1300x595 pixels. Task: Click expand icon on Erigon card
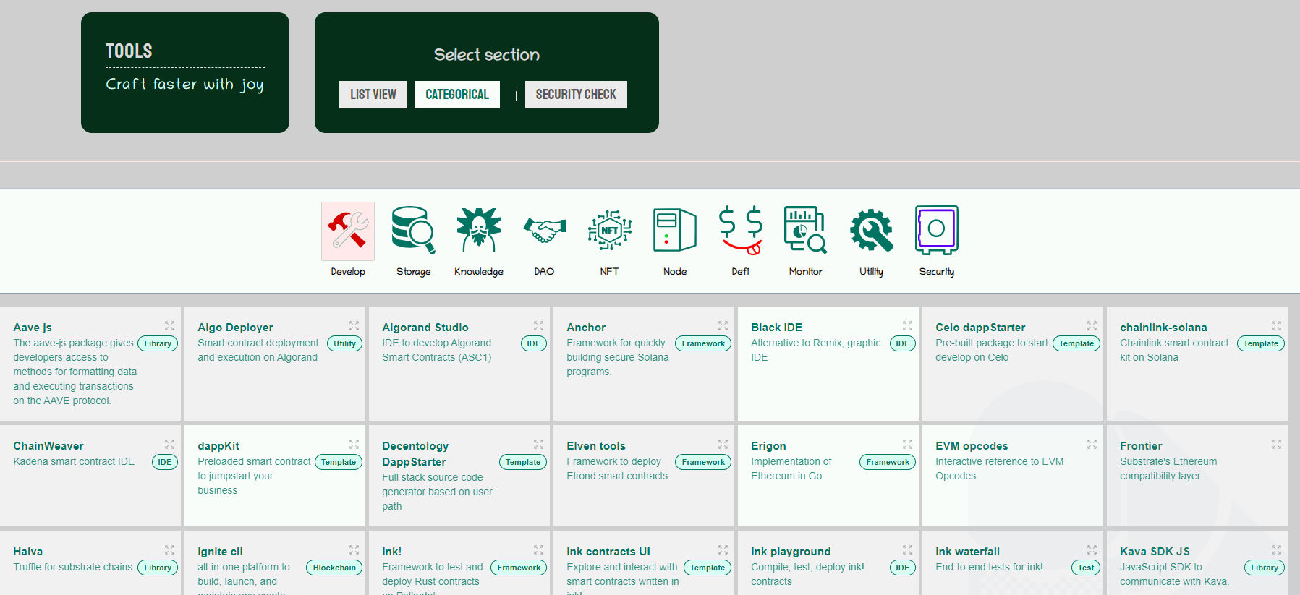[x=907, y=445]
